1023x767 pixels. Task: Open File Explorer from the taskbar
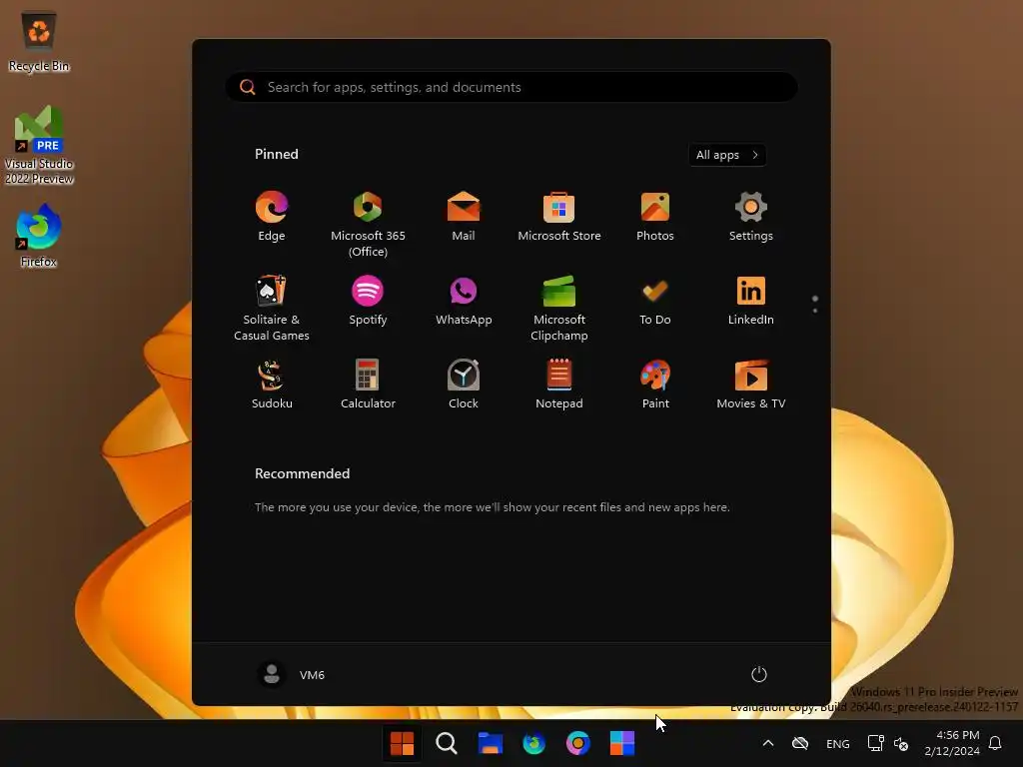pos(490,743)
